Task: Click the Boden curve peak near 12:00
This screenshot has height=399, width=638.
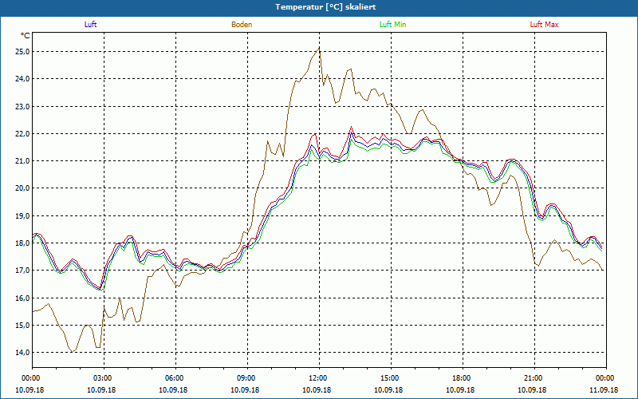Action: pyautogui.click(x=319, y=48)
